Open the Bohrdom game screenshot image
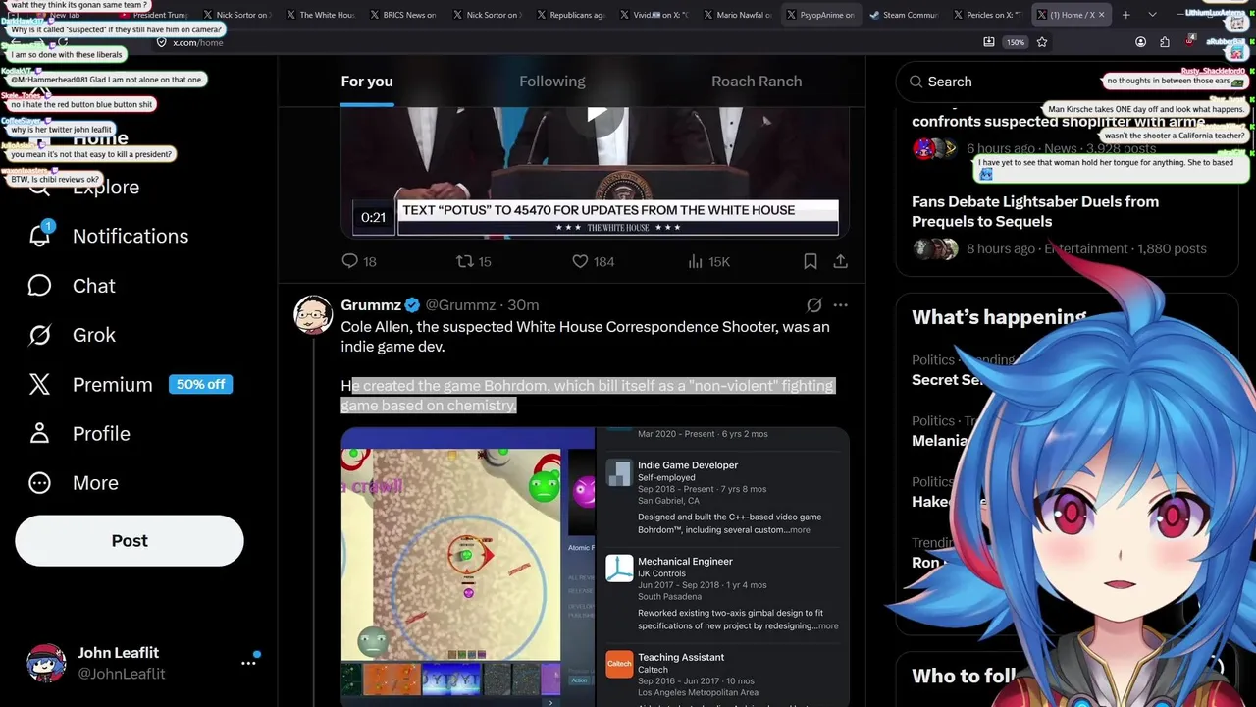Screen dimensions: 1256x707 (467, 567)
